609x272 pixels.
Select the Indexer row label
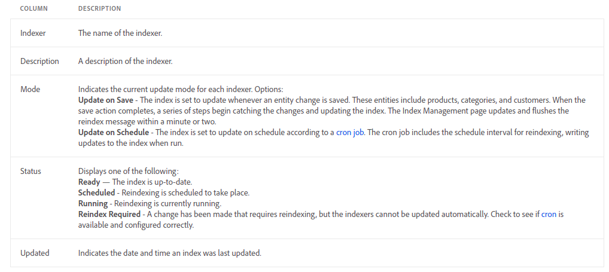[x=33, y=33]
